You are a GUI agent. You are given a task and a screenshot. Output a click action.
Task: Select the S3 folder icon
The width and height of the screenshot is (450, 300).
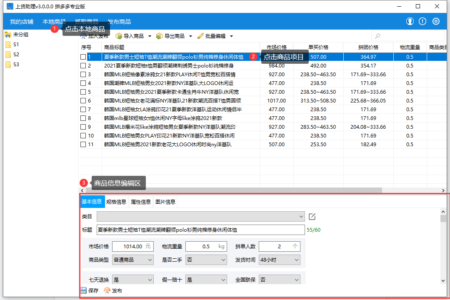pyautogui.click(x=8, y=65)
